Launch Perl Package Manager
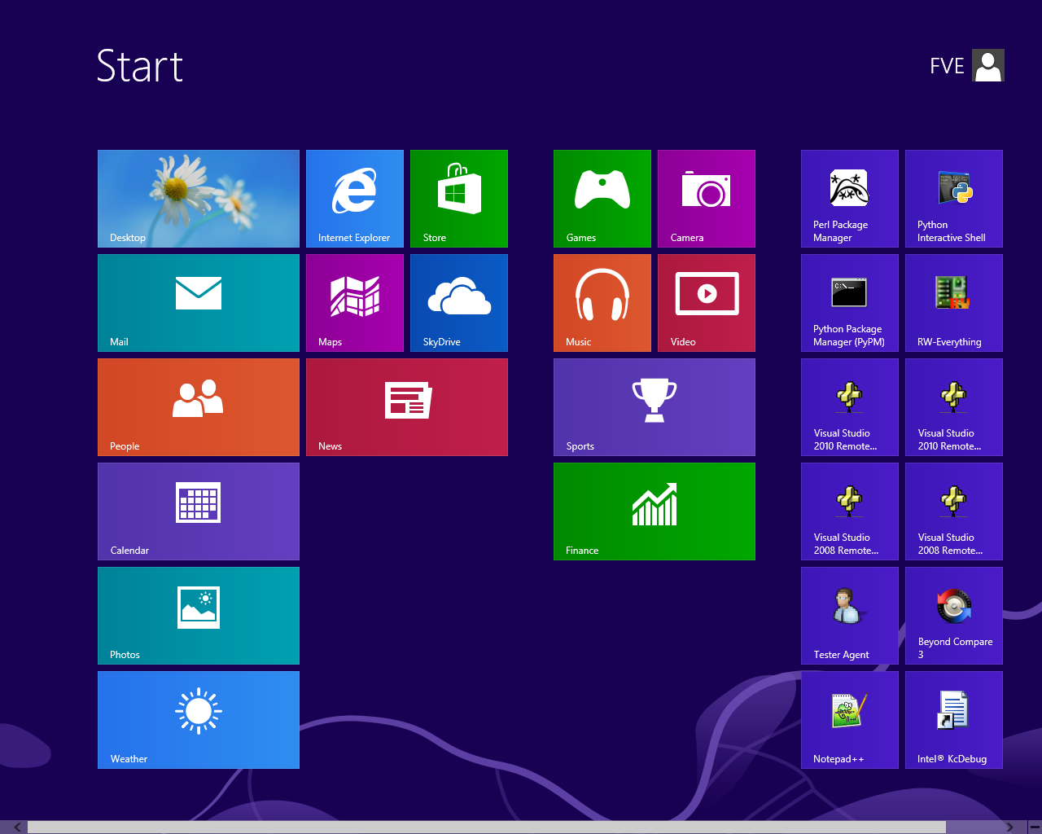Image resolution: width=1042 pixels, height=834 pixels. click(850, 199)
